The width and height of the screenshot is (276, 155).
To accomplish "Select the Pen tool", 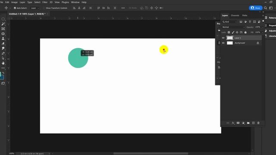I will click(x=3, y=53).
